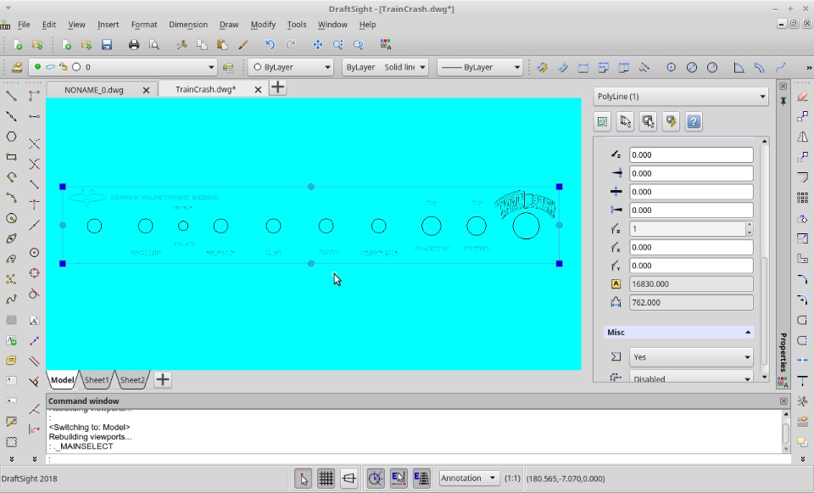Click the Radius dimension icon

pos(712,68)
